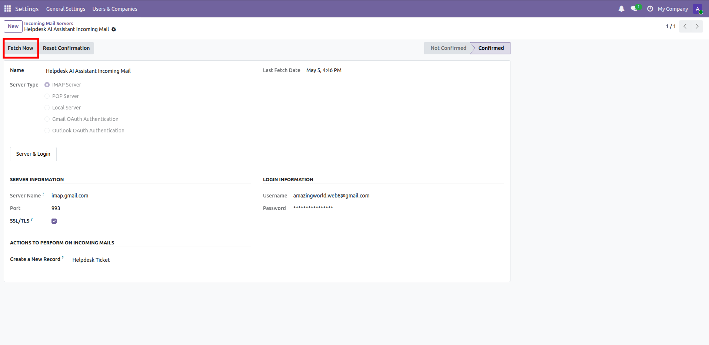Image resolution: width=709 pixels, height=345 pixels.
Task: Click the Confirmed status stage
Action: [x=491, y=48]
